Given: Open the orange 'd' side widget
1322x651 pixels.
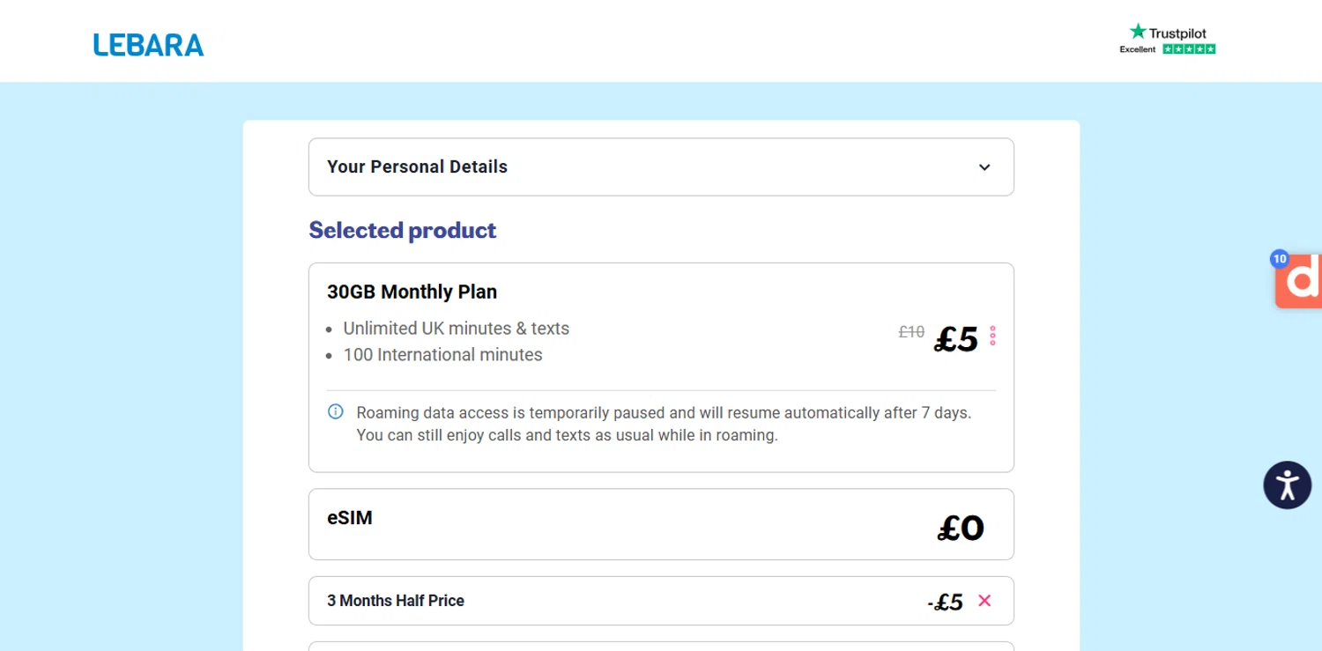Looking at the screenshot, I should pos(1302,280).
